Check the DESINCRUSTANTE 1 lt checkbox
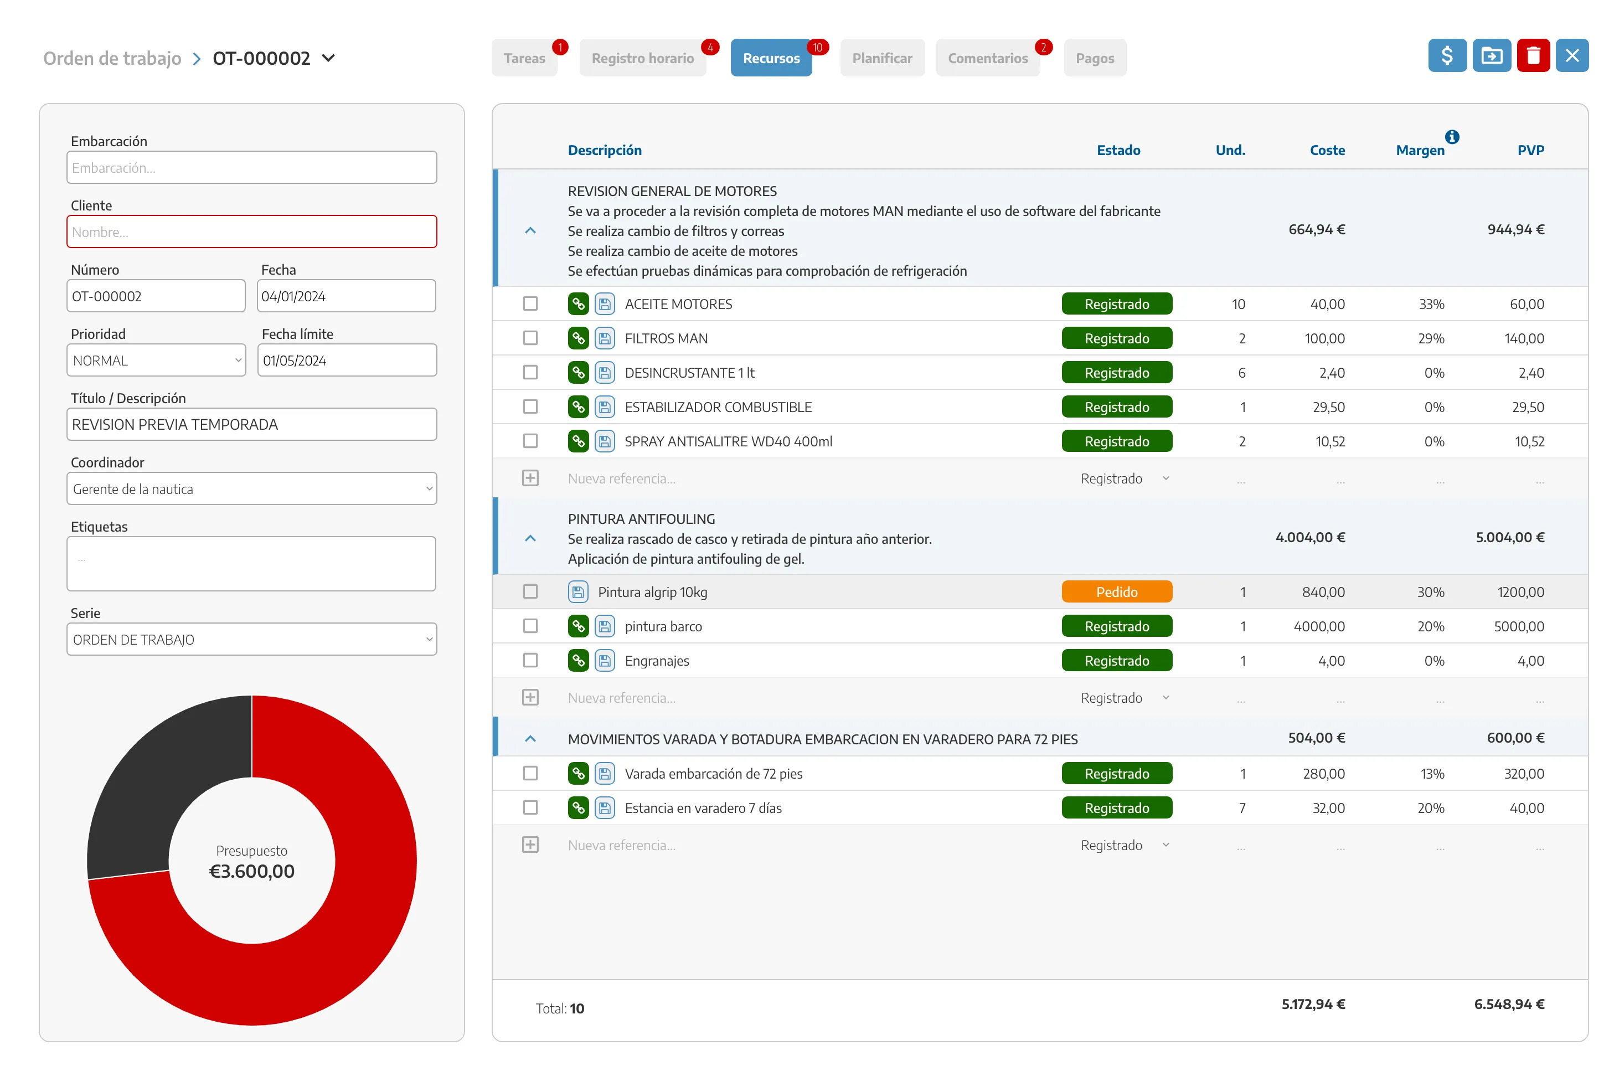This screenshot has width=1609, height=1081. pos(530,373)
